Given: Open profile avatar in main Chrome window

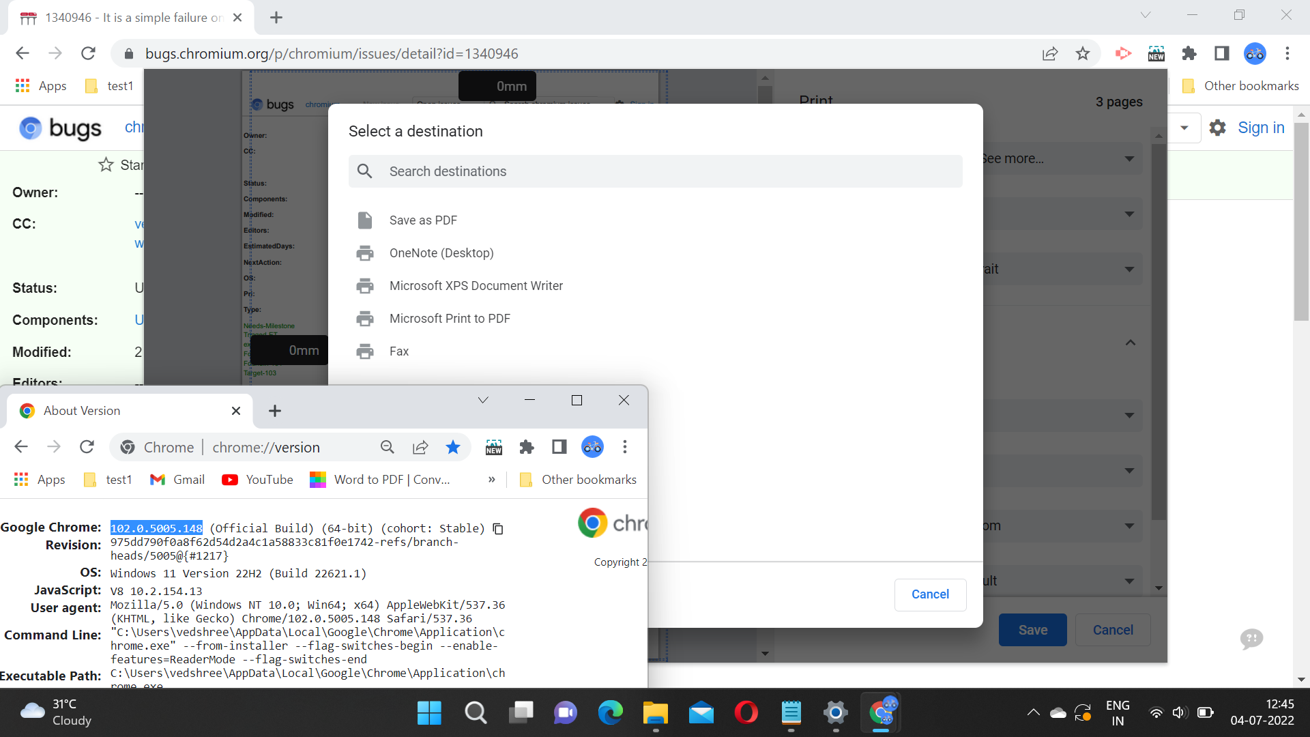Looking at the screenshot, I should 1255,53.
